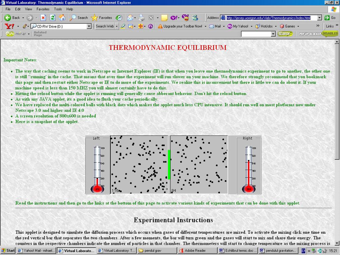This screenshot has height=255, width=340.
Task: Go to the Home page icon
Action: click(x=62, y=18)
